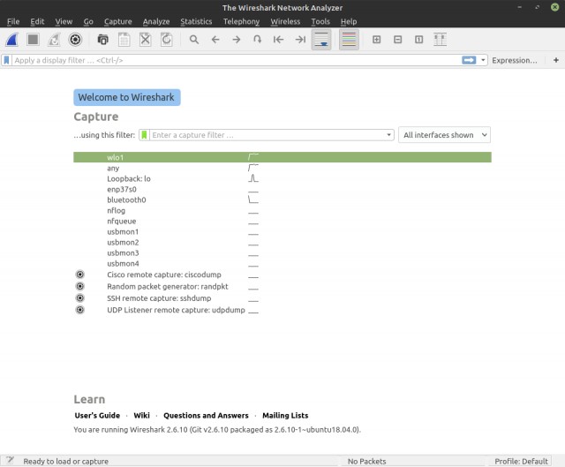Viewport: 565px width, 467px height.
Task: Open Questions and Answers link
Action: [206, 416]
